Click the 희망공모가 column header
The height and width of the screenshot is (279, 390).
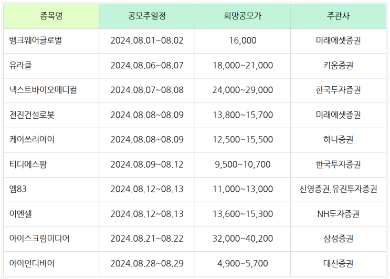tap(243, 16)
